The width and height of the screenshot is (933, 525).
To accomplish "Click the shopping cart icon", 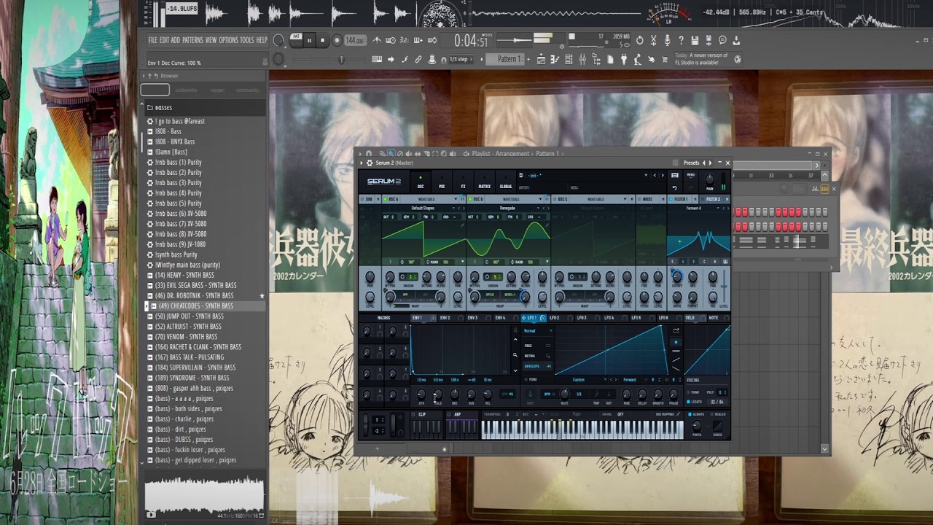I will tap(664, 59).
